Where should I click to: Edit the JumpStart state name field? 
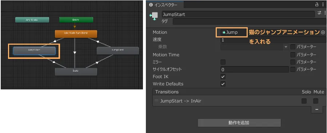(x=238, y=15)
